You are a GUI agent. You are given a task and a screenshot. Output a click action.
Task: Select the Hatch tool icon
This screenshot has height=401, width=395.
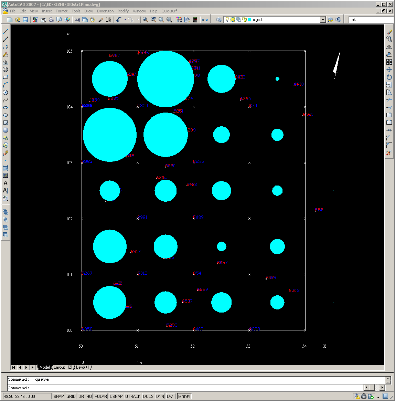[x=6, y=168]
